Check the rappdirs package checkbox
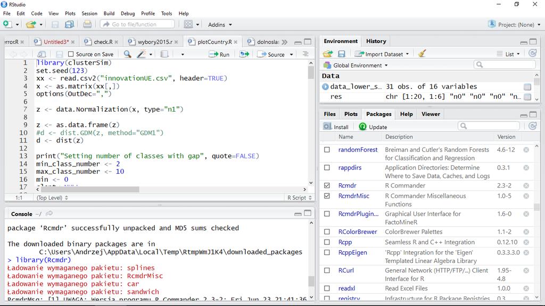The width and height of the screenshot is (545, 306). coord(327,167)
